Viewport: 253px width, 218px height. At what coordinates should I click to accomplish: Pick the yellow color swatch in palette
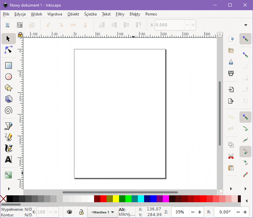(x=116, y=199)
